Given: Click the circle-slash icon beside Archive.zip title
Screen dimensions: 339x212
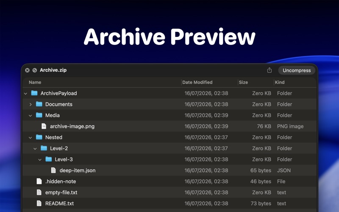Looking at the screenshot, I should 35,70.
